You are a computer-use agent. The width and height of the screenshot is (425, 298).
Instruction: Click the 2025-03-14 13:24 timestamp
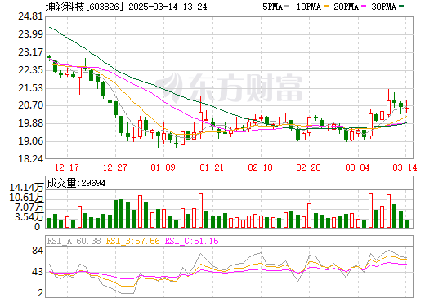click(168, 7)
